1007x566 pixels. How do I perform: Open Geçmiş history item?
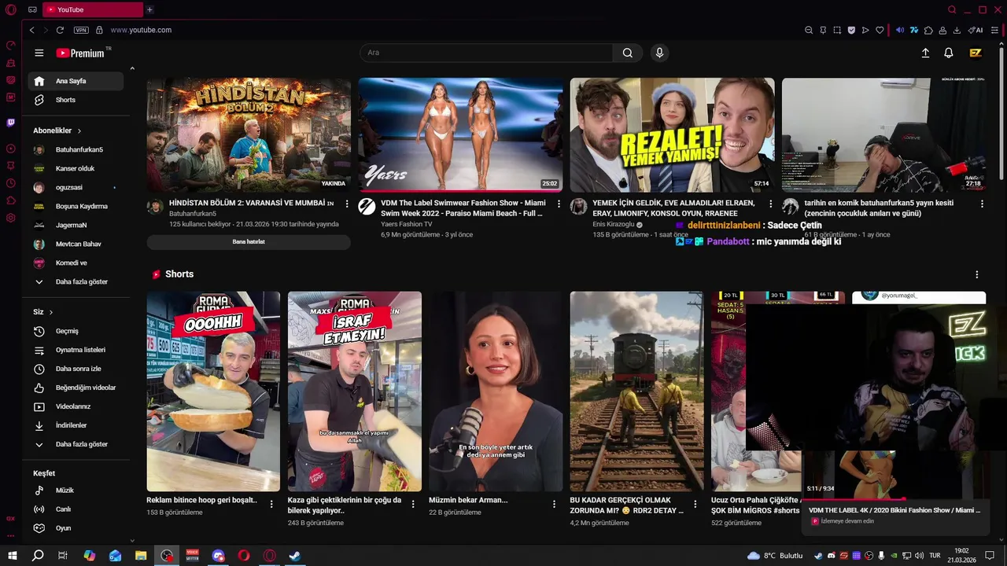76,331
